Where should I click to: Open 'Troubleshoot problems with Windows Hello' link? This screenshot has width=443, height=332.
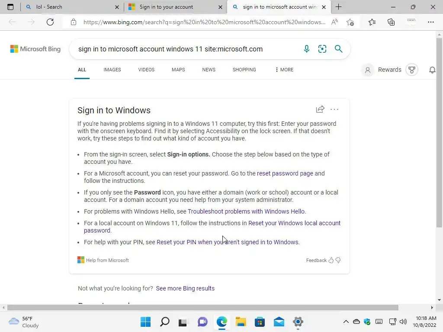coord(246,211)
